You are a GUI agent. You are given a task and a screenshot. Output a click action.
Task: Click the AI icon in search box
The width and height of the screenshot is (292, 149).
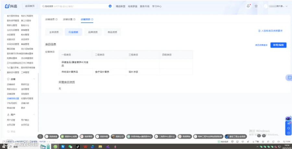[x=110, y=6]
